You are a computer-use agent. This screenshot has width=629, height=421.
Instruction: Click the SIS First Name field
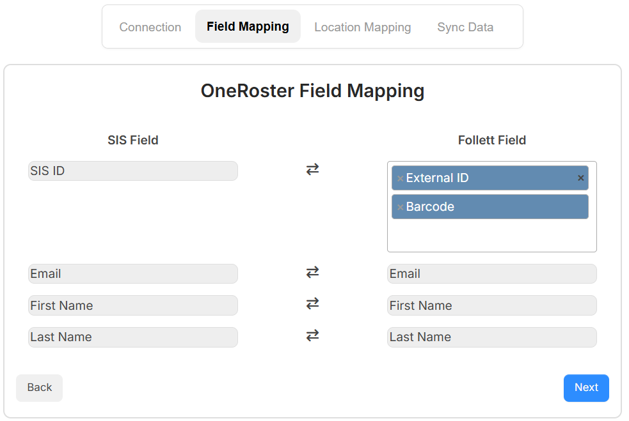pos(133,305)
